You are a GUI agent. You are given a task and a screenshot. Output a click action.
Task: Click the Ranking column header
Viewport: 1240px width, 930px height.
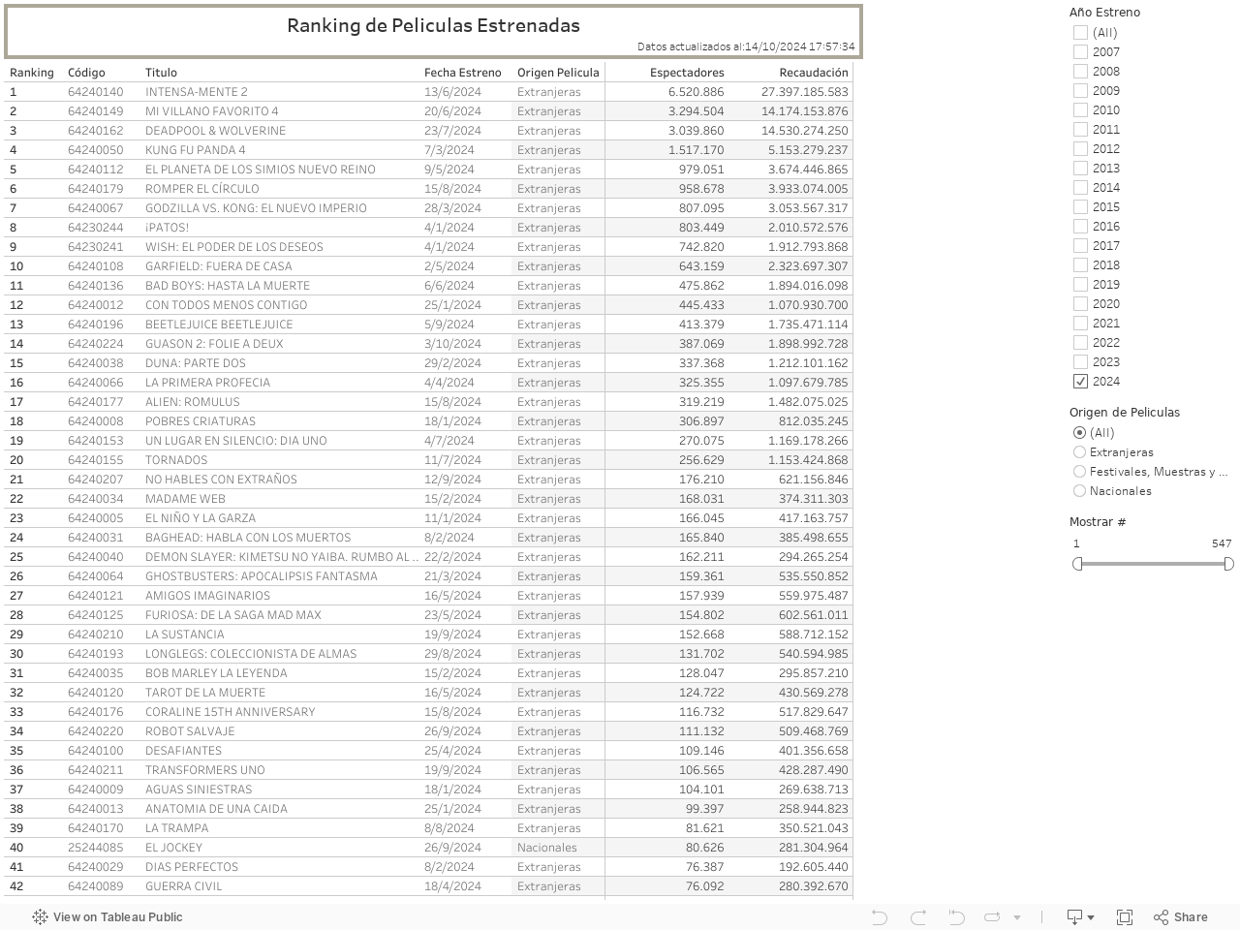(x=32, y=73)
